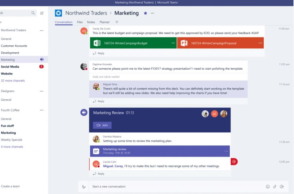Click Daphne Knowles's profile picture
The image size is (294, 194).
click(84, 66)
